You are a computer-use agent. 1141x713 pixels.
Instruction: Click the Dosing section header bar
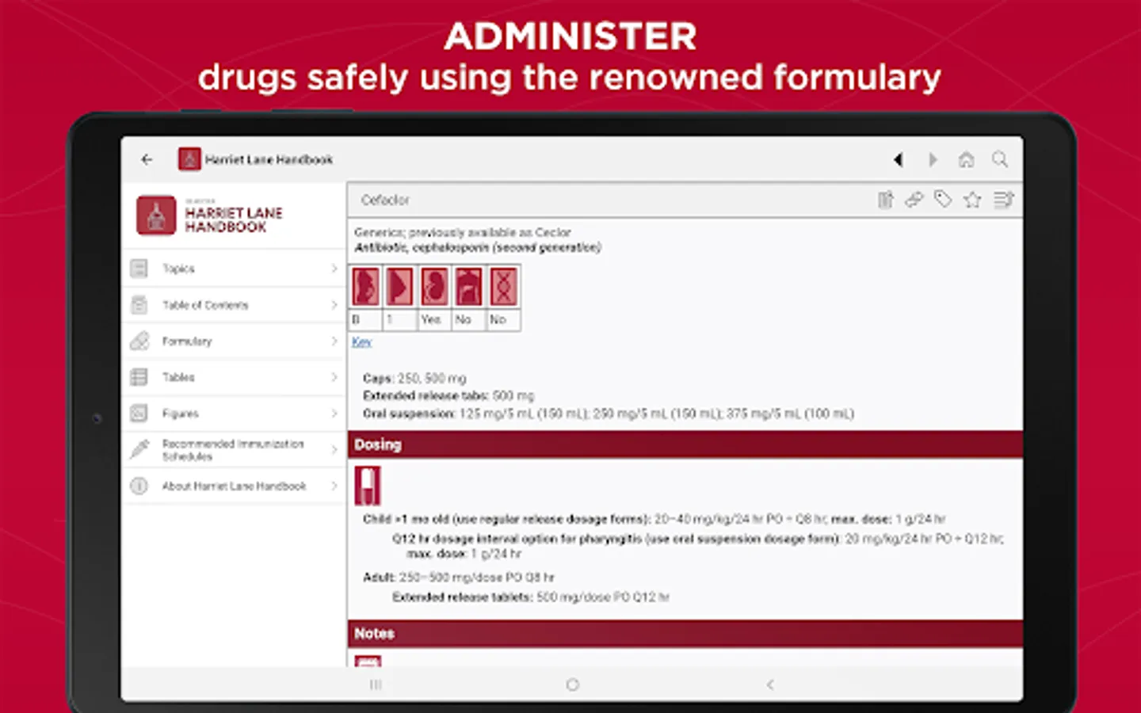(x=685, y=444)
